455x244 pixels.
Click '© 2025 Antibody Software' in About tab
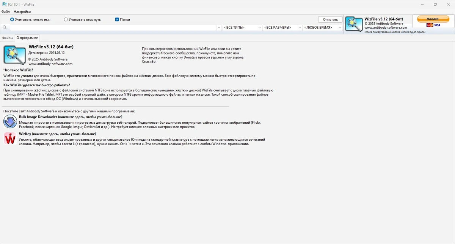[48, 59]
